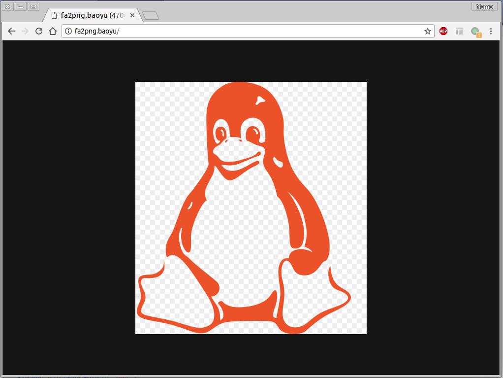Focus the address bar showing fa2png.baoyu/
This screenshot has height=378, width=503.
click(246, 31)
